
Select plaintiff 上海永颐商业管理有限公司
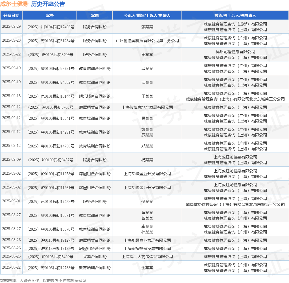click(147, 240)
